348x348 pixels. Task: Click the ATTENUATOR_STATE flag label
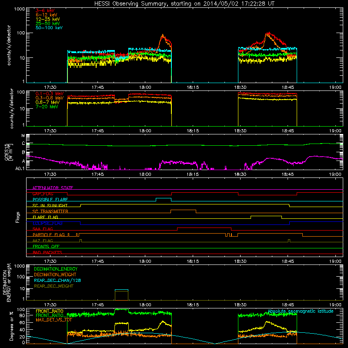click(53, 188)
